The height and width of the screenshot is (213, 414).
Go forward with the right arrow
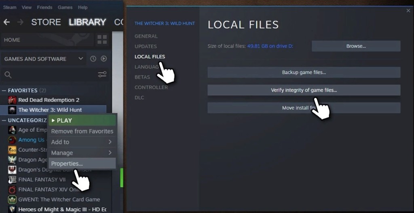coord(20,22)
